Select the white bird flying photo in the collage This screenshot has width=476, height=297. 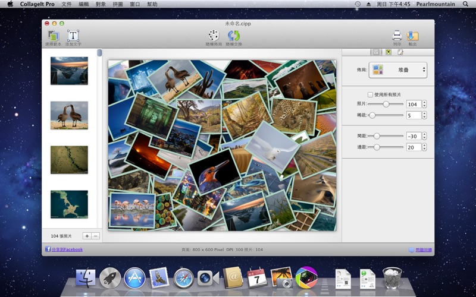[x=273, y=147]
